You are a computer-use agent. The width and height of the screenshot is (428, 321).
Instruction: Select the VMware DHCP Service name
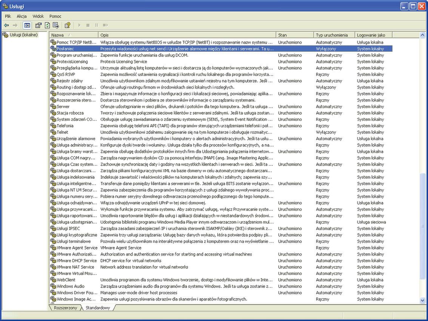(77, 261)
